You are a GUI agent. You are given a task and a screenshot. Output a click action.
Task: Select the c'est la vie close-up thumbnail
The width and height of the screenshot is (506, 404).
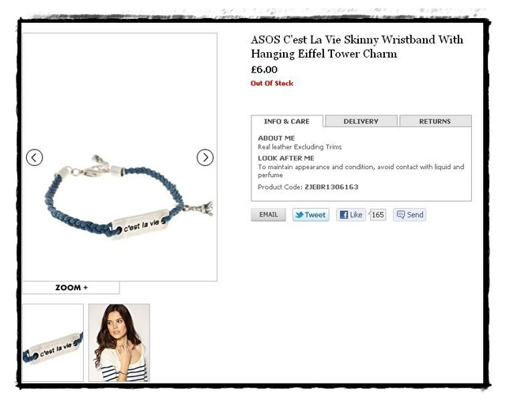pyautogui.click(x=53, y=342)
